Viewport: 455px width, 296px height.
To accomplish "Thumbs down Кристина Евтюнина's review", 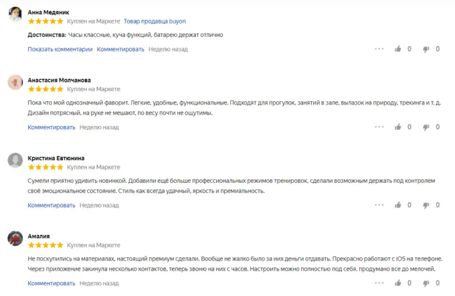I will 426,205.
